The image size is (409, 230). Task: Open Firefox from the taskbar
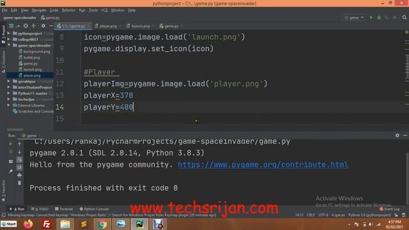click(28, 224)
